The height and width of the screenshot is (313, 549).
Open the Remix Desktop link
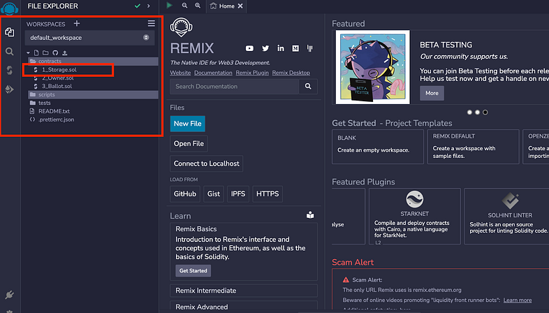click(291, 73)
